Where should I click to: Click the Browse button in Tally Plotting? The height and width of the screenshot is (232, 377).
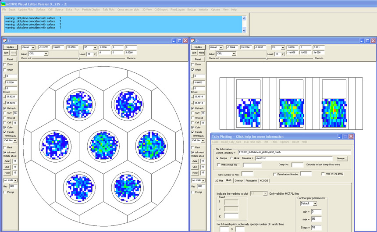342,159
